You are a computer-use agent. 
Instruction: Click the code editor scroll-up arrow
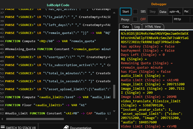114,13
